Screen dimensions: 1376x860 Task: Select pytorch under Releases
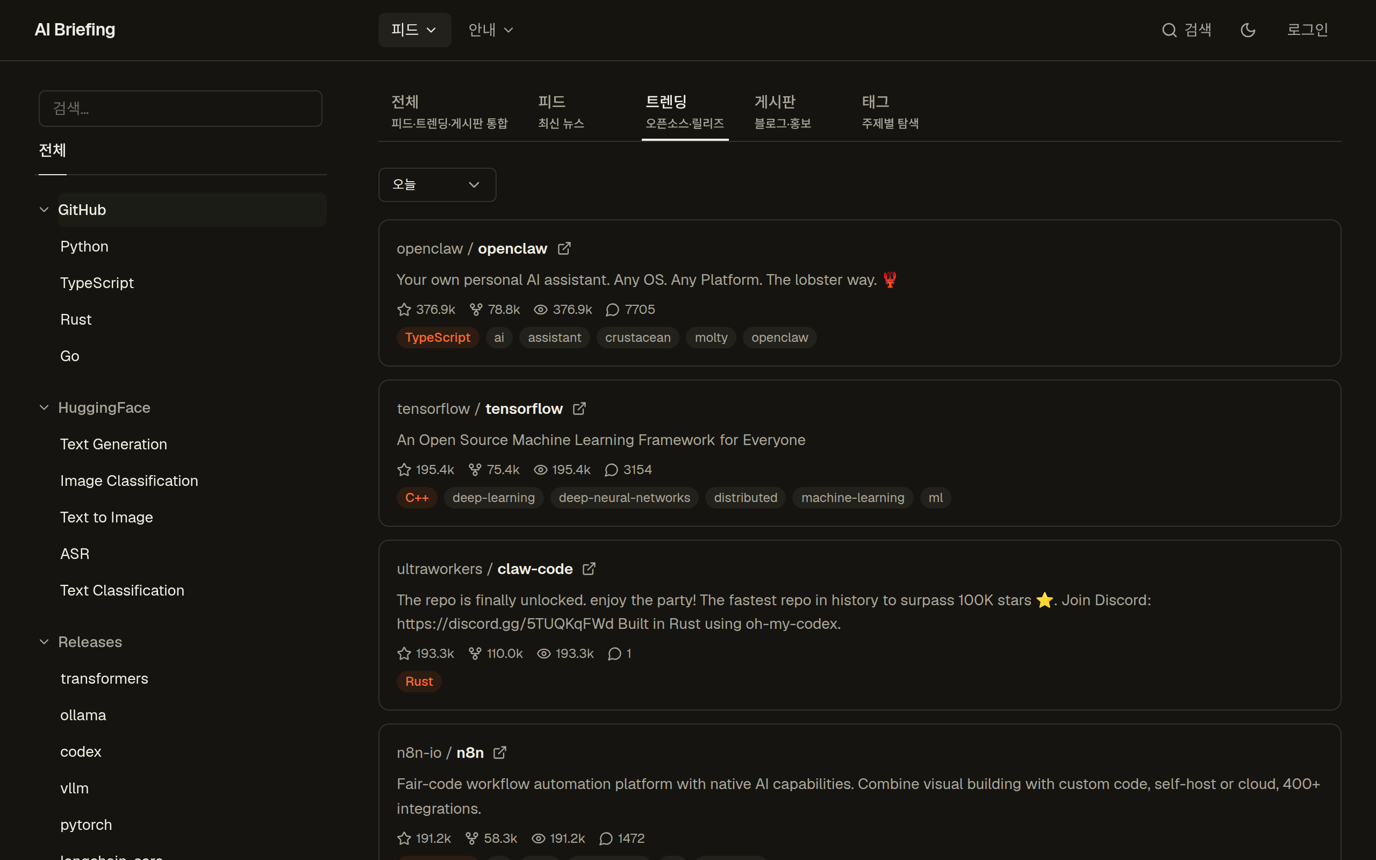click(x=86, y=825)
